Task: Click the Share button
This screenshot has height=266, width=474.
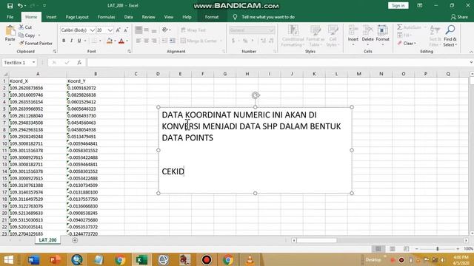Action: [x=459, y=17]
